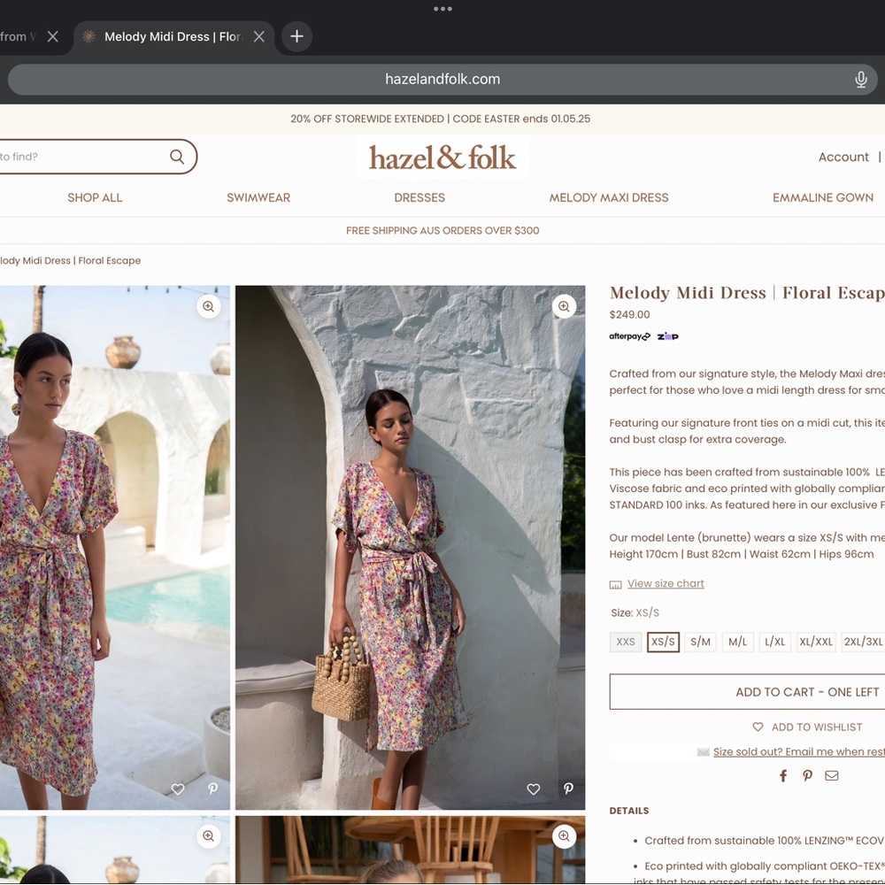Open the EMMALINE GOWN menu item
Image resolution: width=885 pixels, height=885 pixels.
tap(822, 197)
